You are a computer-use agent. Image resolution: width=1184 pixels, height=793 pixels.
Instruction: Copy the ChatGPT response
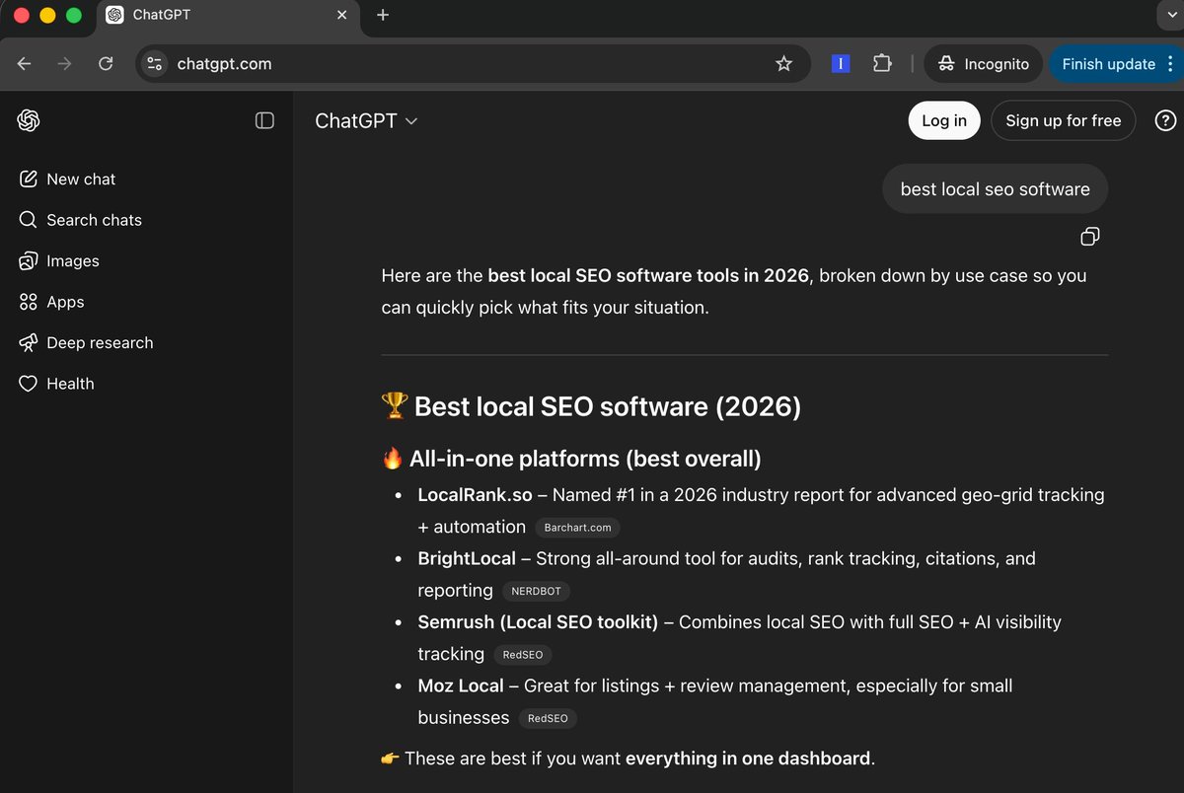pyautogui.click(x=1089, y=237)
